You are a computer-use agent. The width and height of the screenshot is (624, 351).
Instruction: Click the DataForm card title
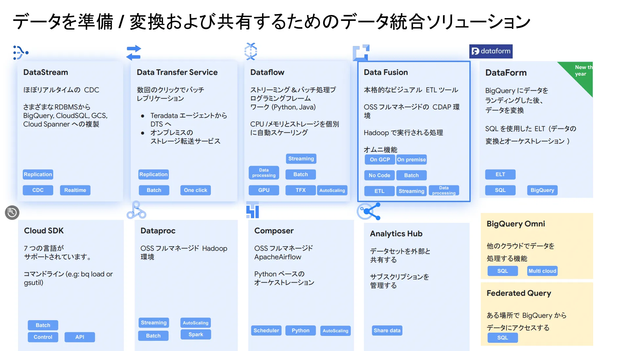[506, 73]
